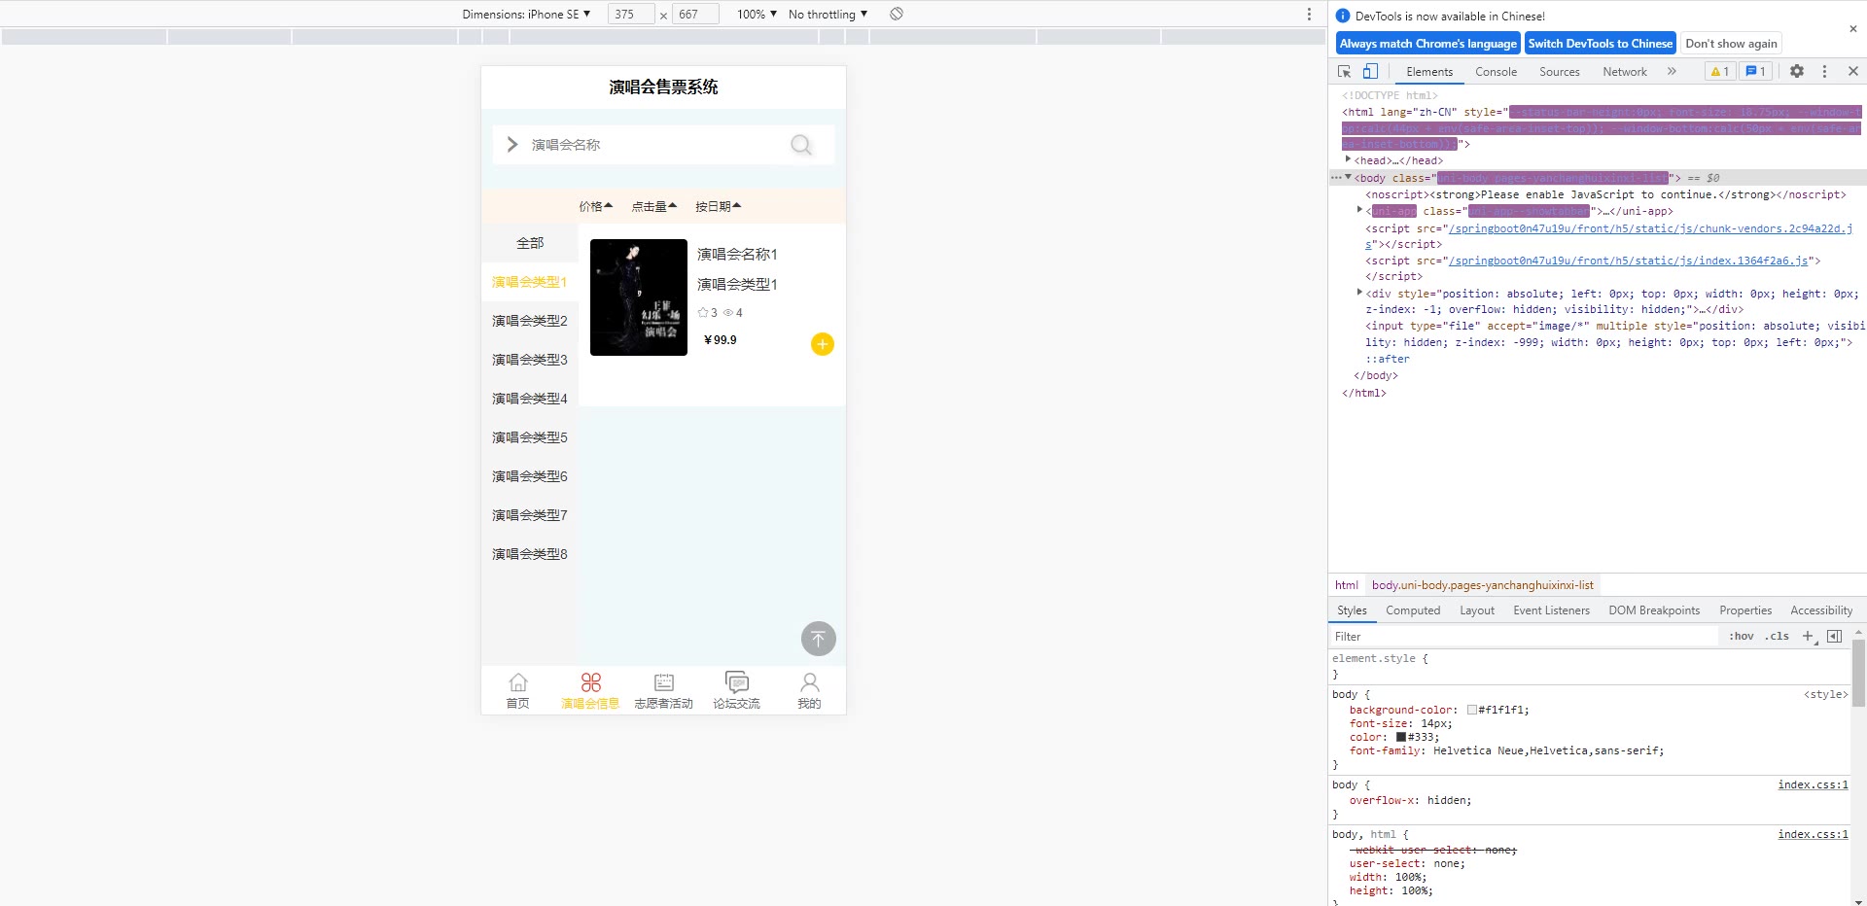Switch to the Network tab
Screen dimensions: 1867x906
coord(1625,72)
